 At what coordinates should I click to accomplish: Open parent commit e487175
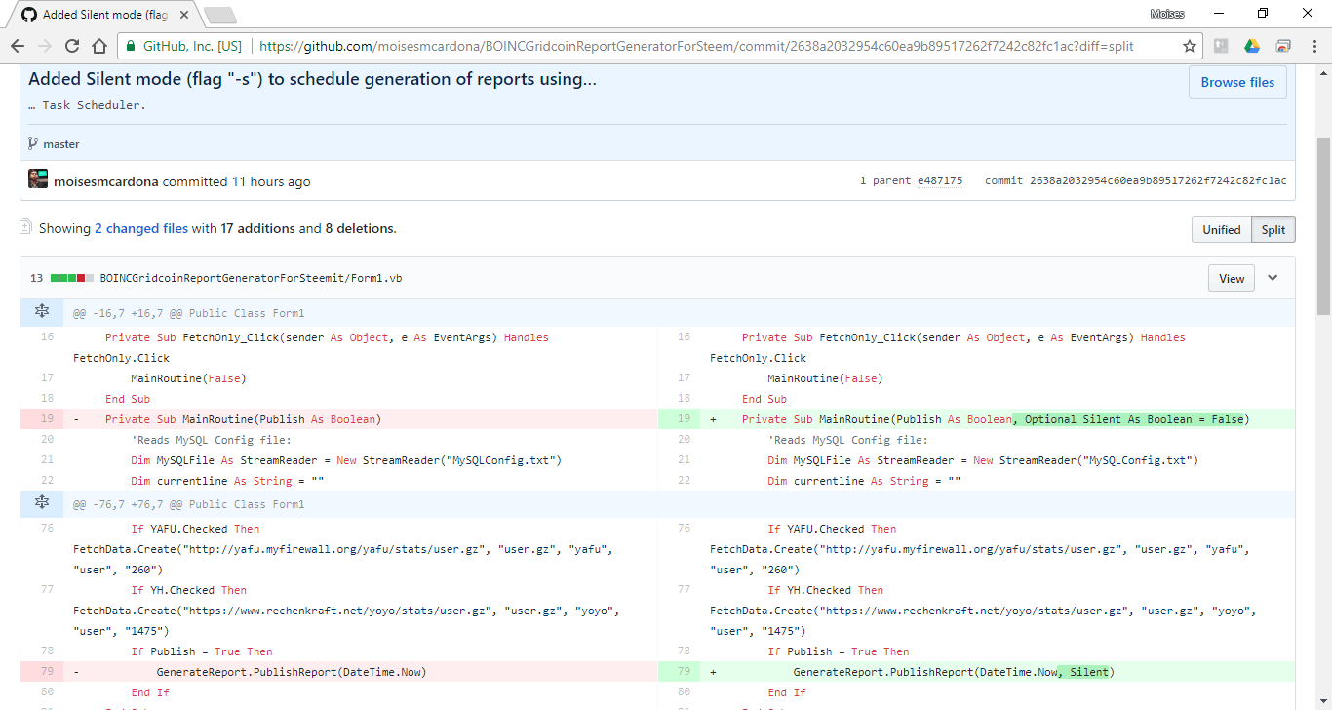[939, 180]
